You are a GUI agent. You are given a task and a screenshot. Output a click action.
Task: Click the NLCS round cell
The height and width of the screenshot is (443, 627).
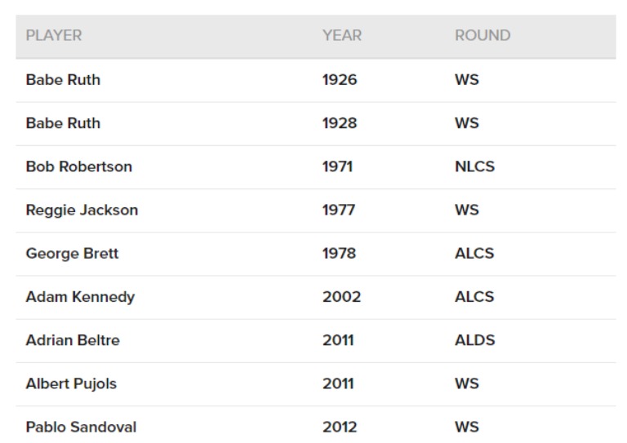[474, 166]
